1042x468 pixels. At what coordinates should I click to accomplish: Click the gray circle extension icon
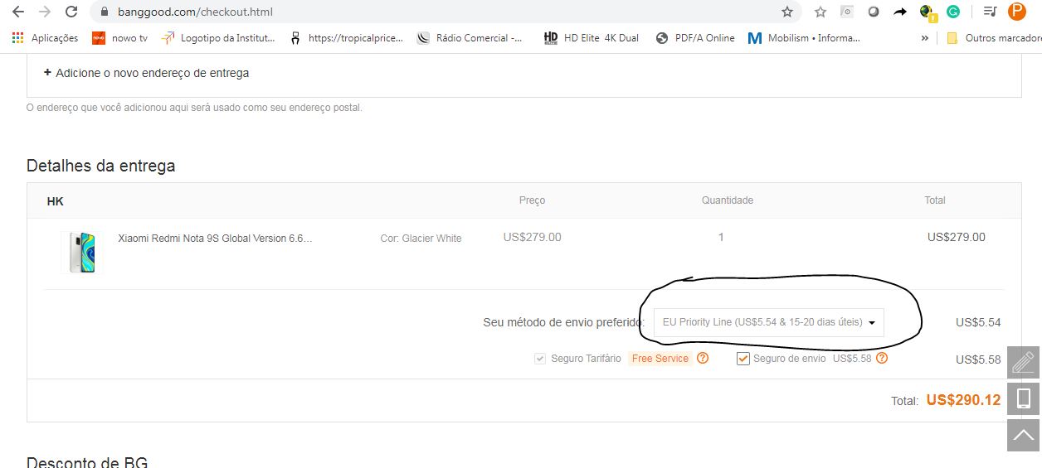pyautogui.click(x=873, y=12)
